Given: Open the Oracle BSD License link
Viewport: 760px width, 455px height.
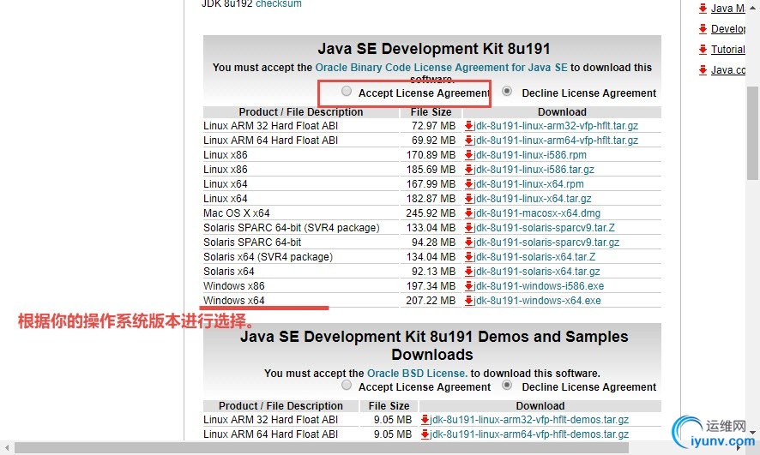Looking at the screenshot, I should click(417, 374).
